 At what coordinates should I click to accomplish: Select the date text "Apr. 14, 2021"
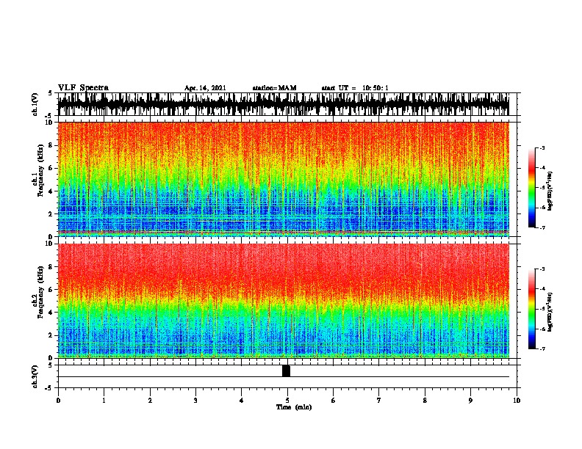[205, 88]
